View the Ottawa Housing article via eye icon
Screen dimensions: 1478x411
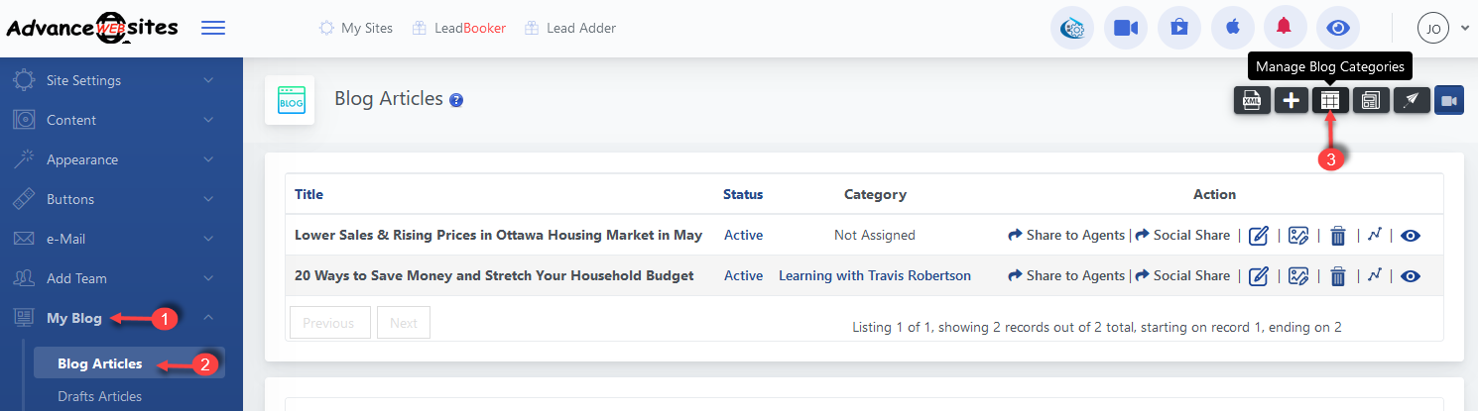click(x=1411, y=236)
